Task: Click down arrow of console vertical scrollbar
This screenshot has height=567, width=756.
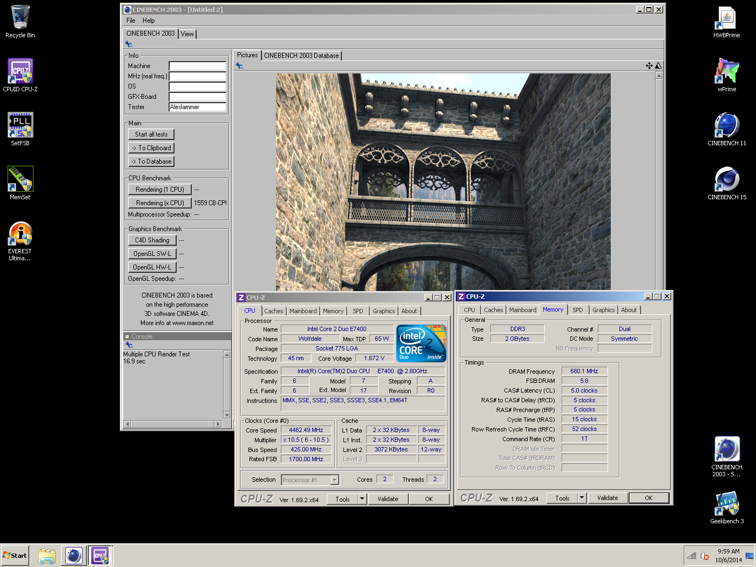Action: pos(227,415)
